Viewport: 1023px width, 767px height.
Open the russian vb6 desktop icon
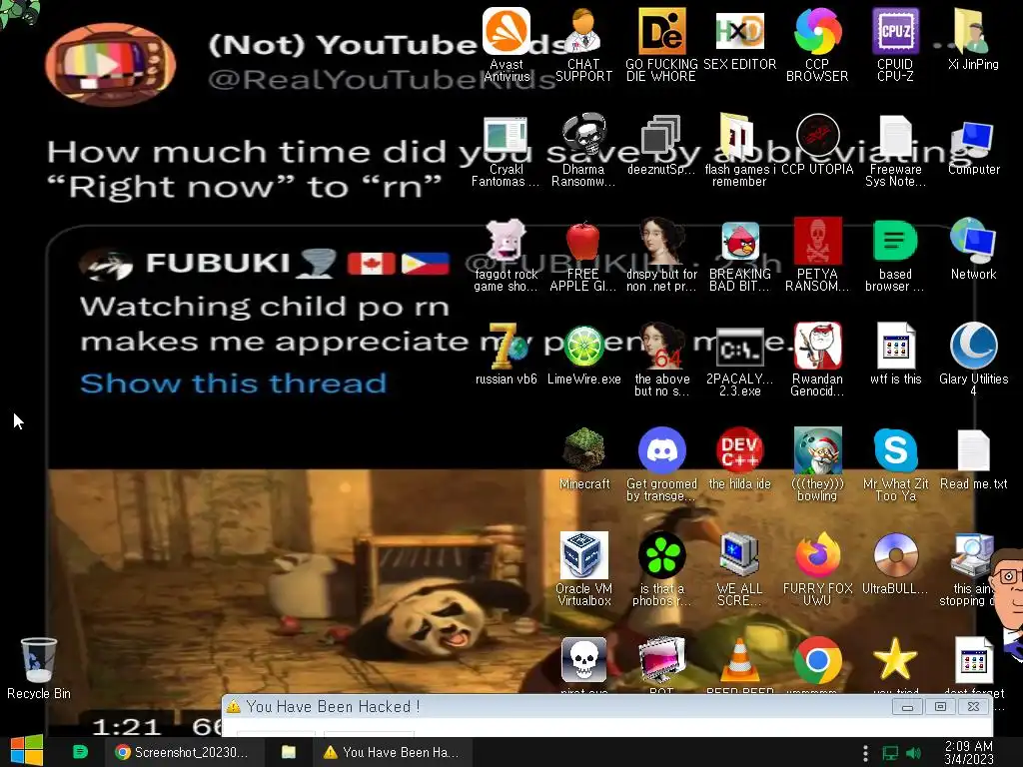click(506, 355)
